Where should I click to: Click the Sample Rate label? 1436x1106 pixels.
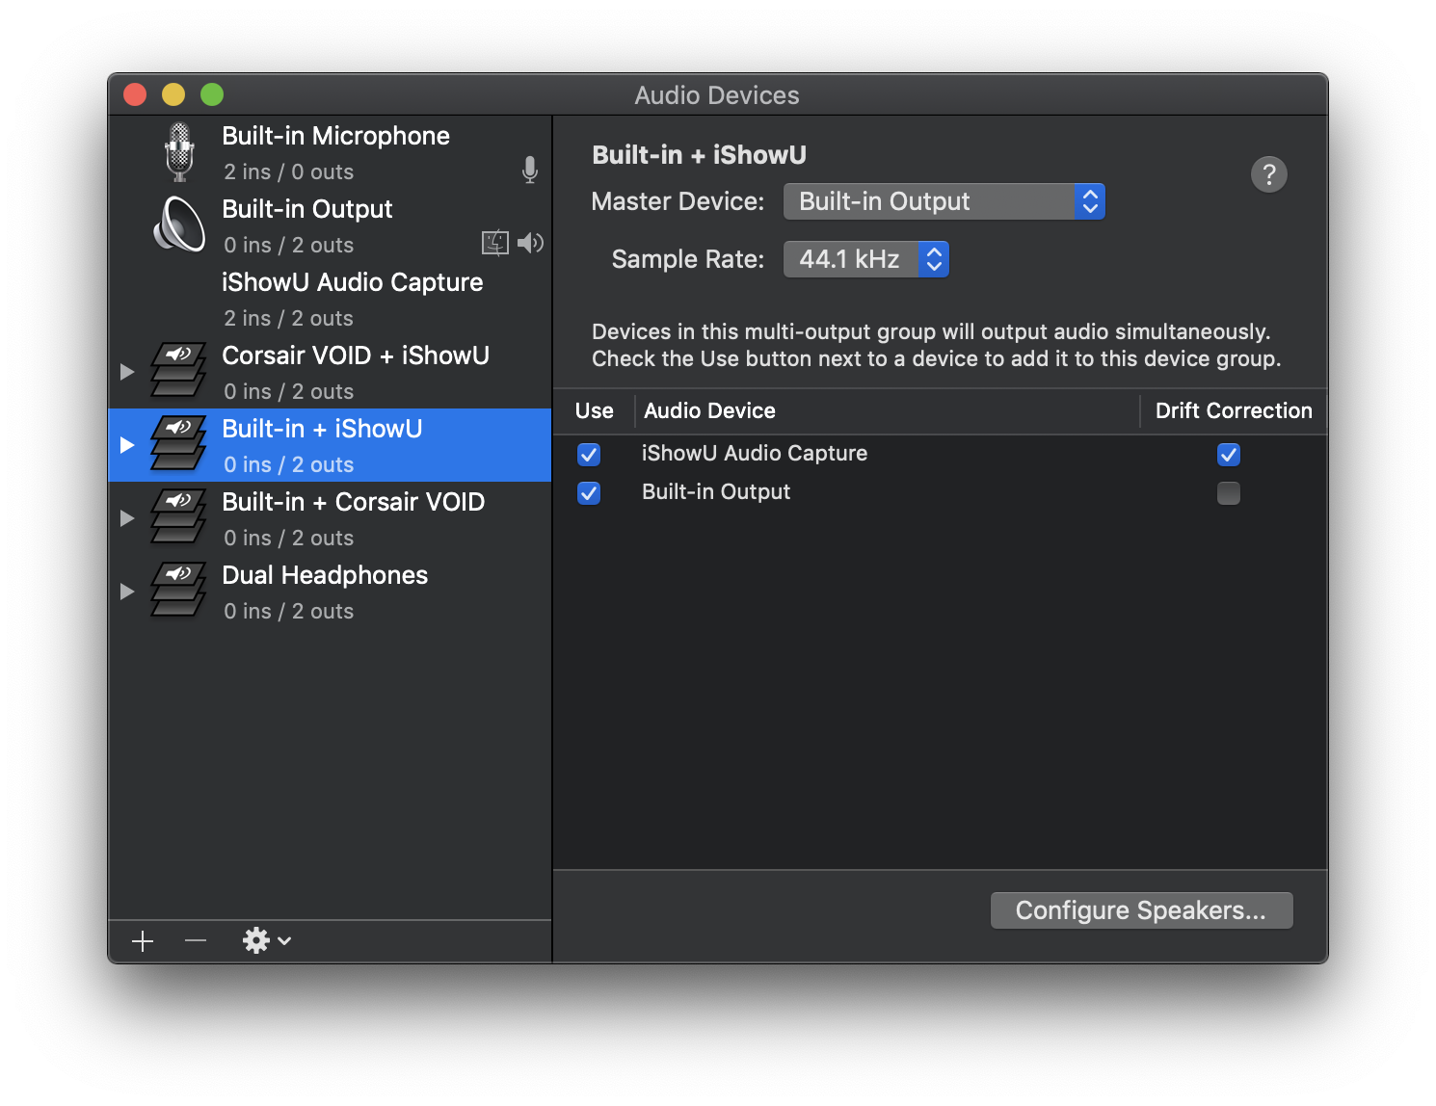coord(688,259)
